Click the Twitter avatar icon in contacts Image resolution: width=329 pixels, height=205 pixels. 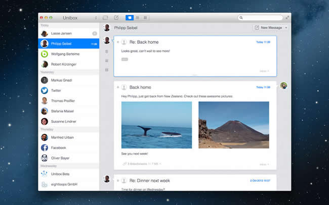click(45, 90)
